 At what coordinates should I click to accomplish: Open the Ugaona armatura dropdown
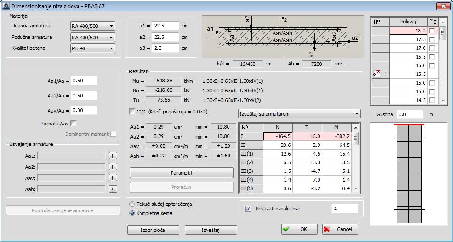(x=93, y=26)
